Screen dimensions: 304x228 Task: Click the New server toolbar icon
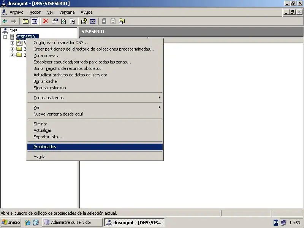104,21
